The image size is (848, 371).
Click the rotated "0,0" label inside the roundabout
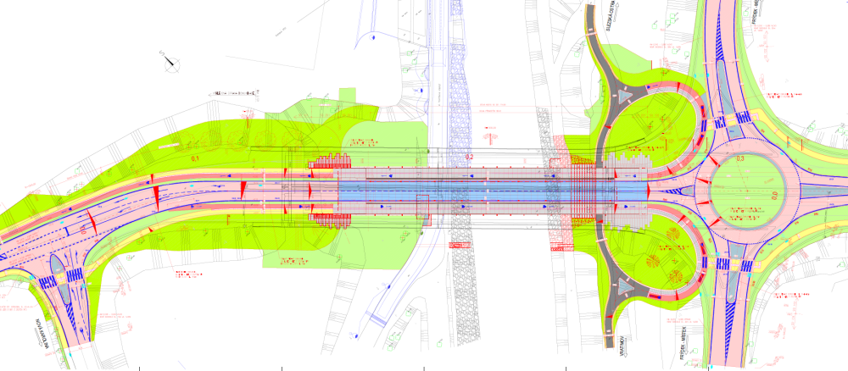[x=773, y=194]
